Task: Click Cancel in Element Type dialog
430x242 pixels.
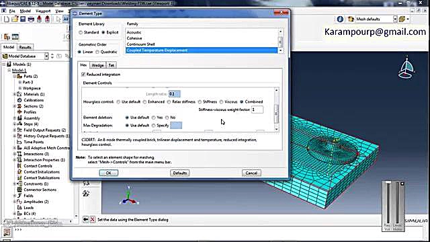Action: [x=251, y=173]
